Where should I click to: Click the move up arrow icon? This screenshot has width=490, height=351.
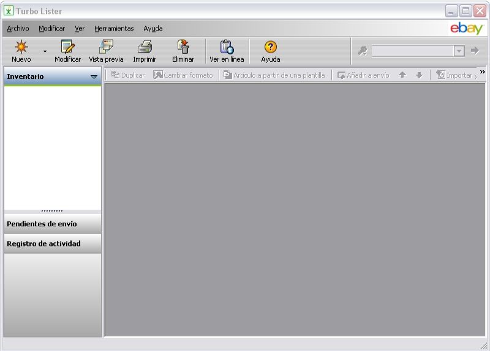402,75
